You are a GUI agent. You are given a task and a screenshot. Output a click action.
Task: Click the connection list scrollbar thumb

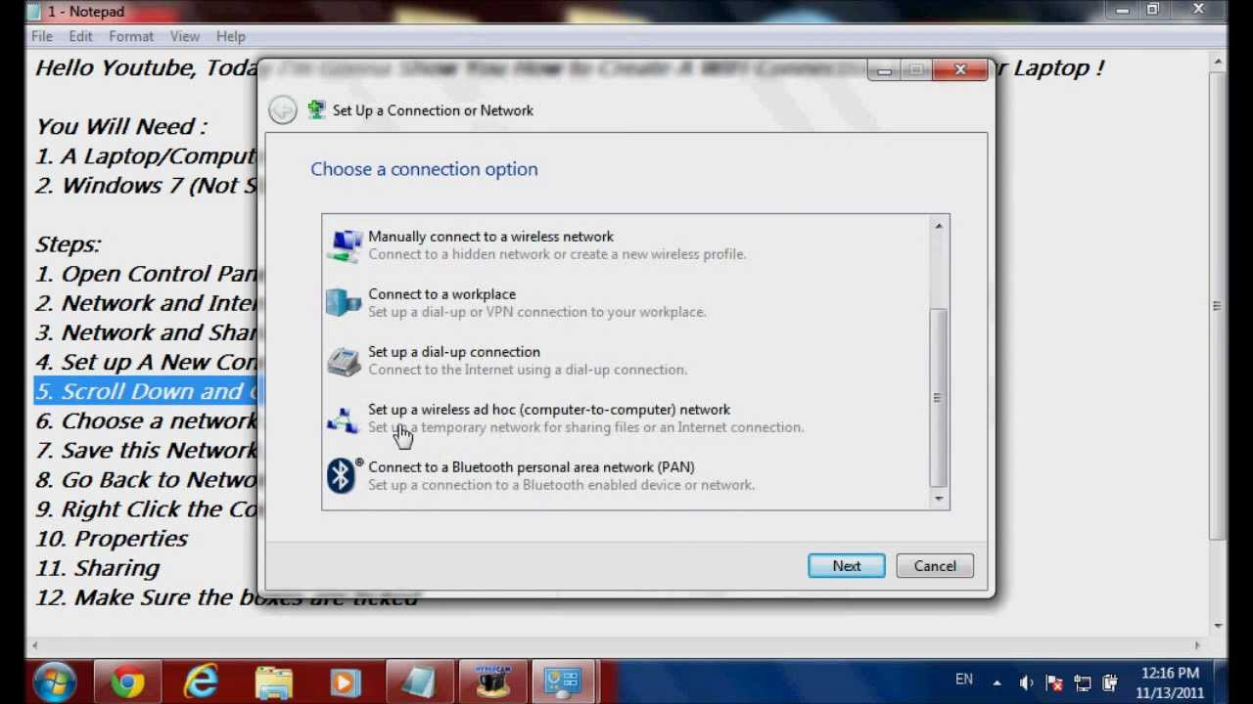pyautogui.click(x=939, y=397)
